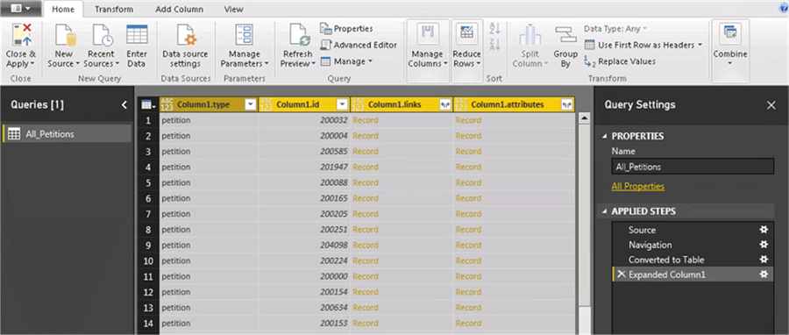Open the Record in row 5 attributes column

[x=468, y=182]
